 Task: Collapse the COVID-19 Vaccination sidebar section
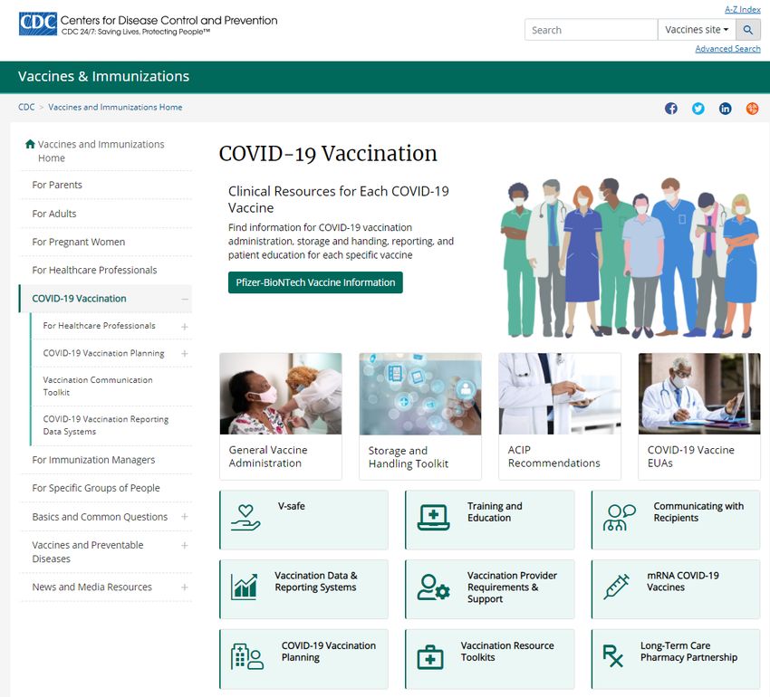point(185,299)
